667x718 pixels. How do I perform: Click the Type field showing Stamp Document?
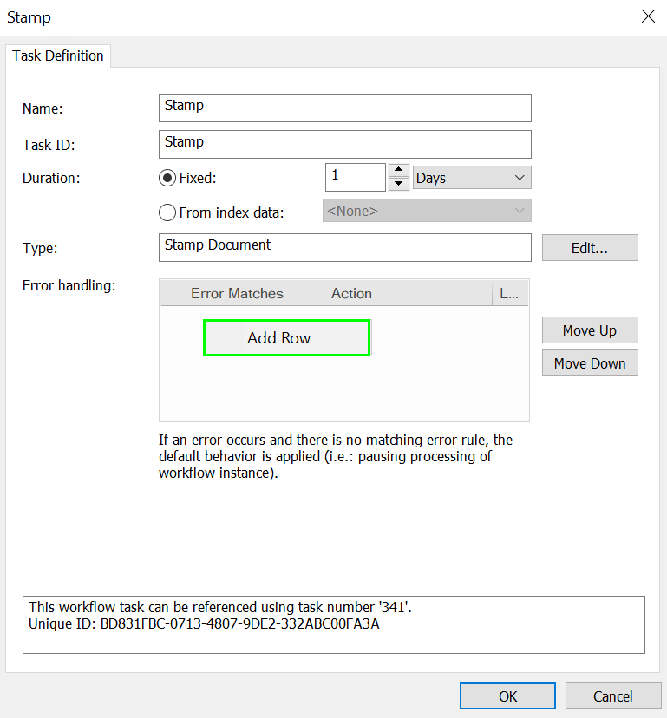click(x=345, y=248)
